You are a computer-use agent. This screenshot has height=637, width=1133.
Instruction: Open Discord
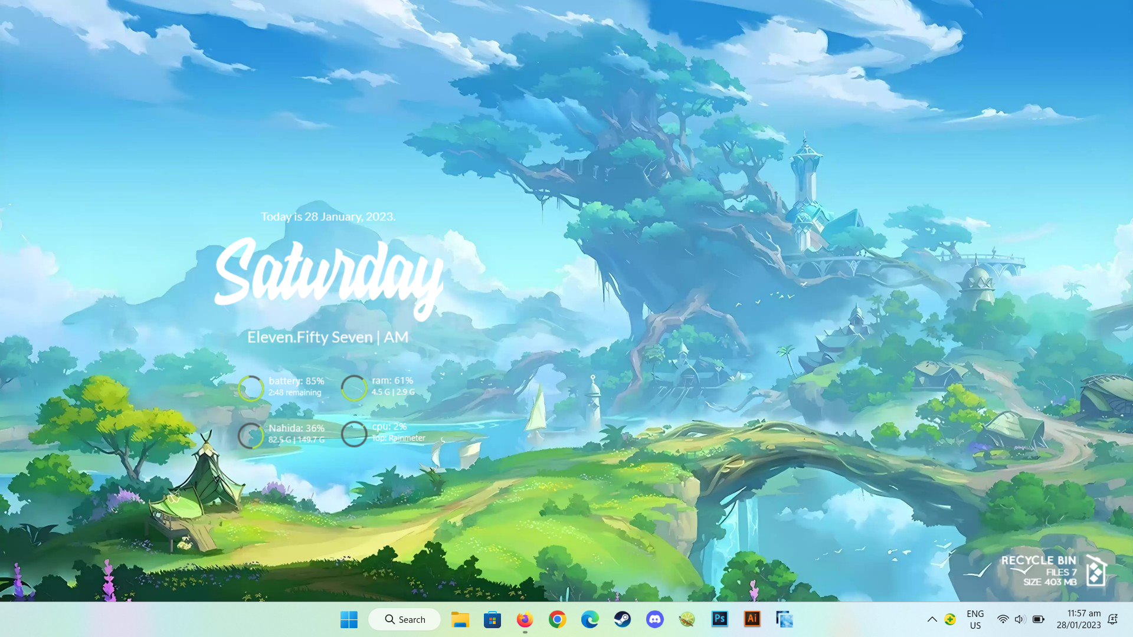click(654, 619)
